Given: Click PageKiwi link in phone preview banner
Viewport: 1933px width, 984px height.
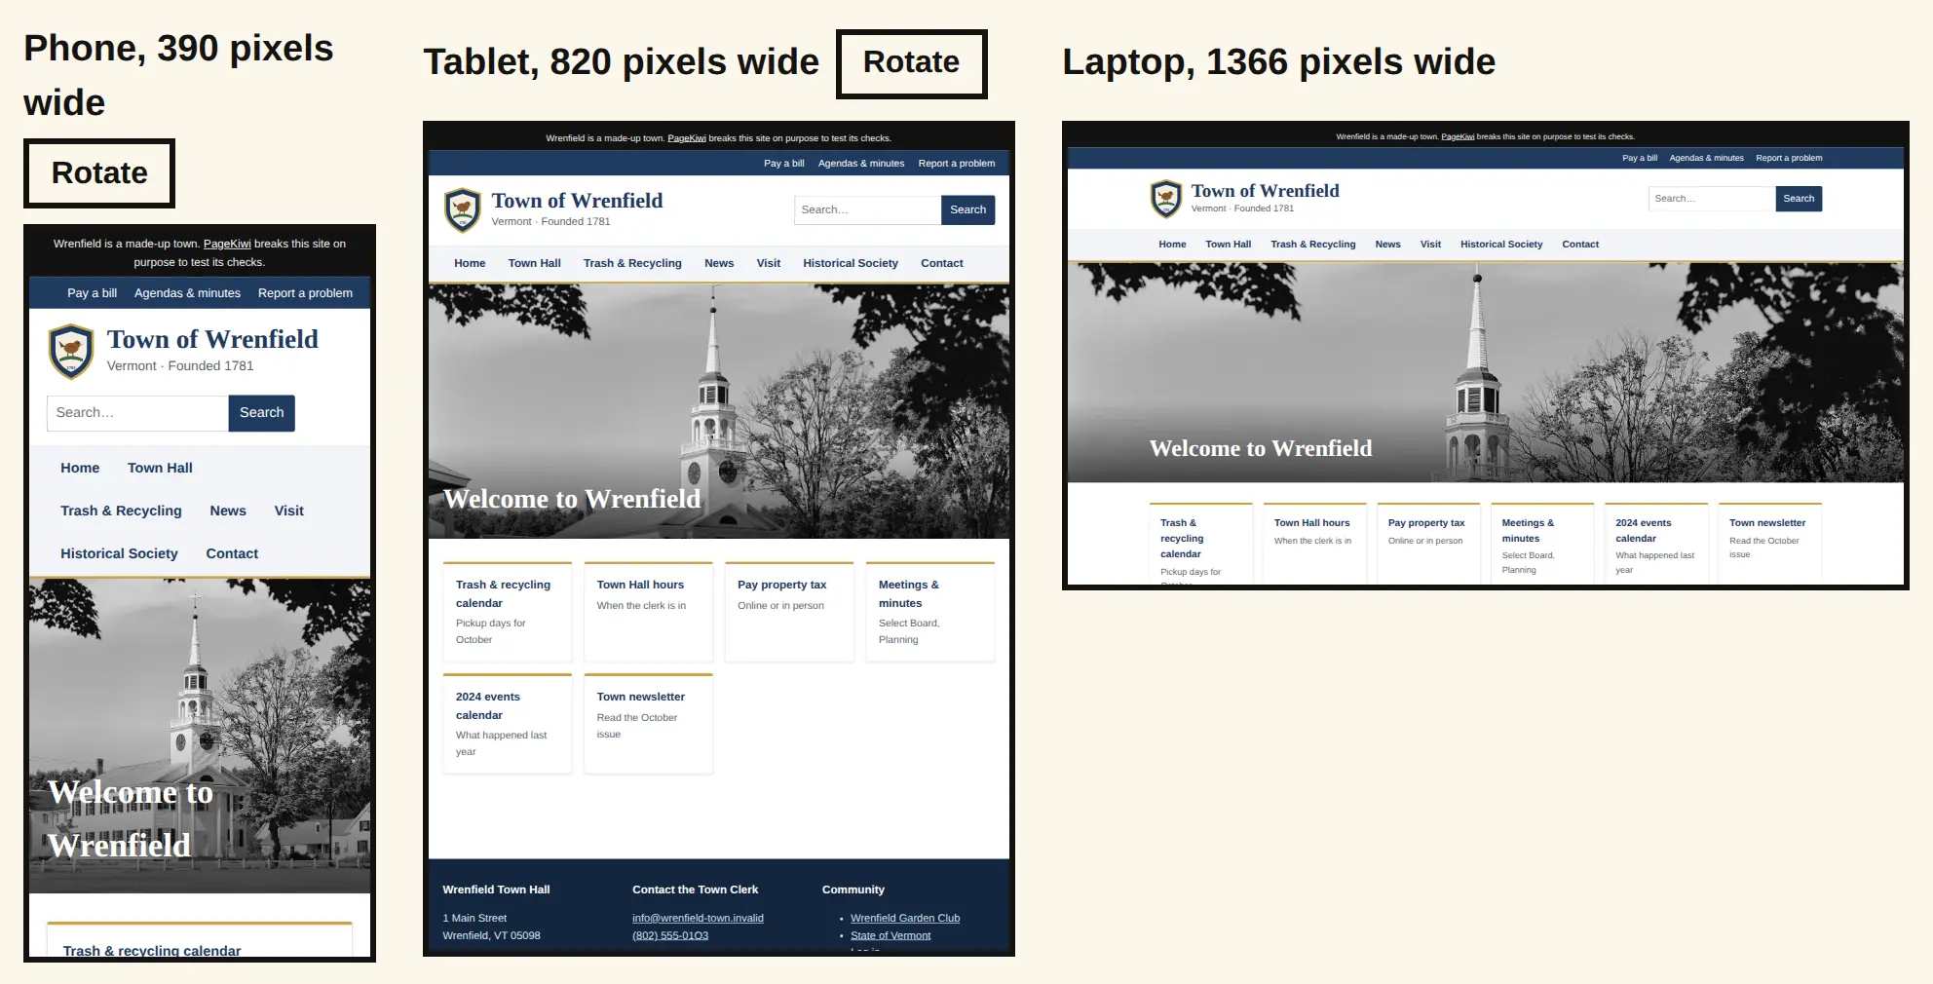Looking at the screenshot, I should click(x=227, y=244).
